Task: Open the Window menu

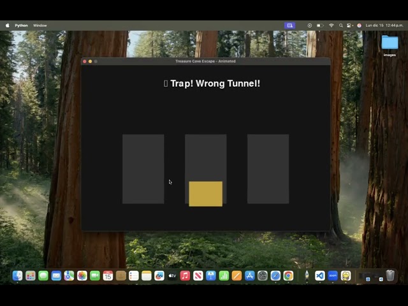Action: pyautogui.click(x=40, y=25)
